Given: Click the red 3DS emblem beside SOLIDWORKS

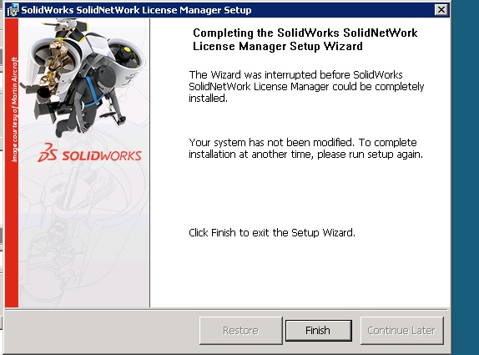Looking at the screenshot, I should 48,153.
